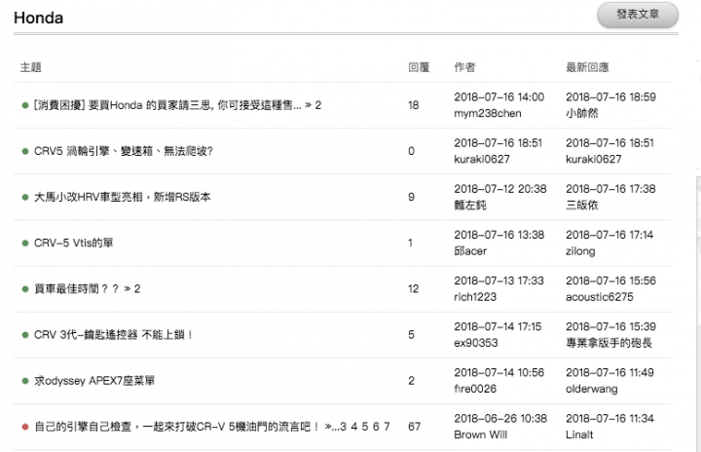Click green status dot beside 消費困擾 thread
Viewport: 701px width, 452px height.
pos(25,105)
